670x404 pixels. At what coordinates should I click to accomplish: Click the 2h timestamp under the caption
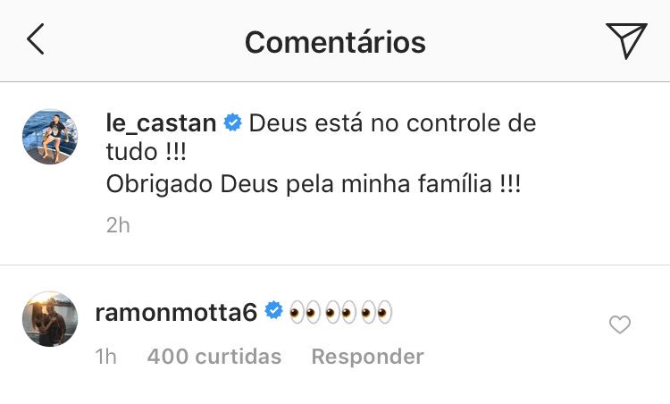[117, 225]
